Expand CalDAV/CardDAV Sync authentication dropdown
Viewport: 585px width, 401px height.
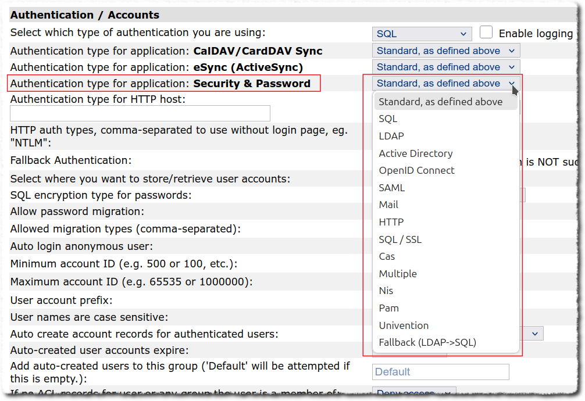point(445,51)
